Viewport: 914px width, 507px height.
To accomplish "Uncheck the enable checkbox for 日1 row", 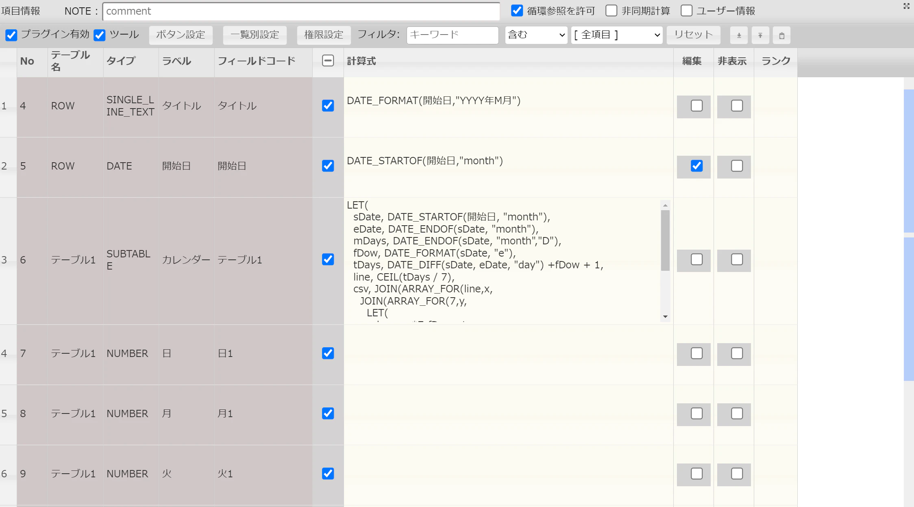I will [328, 353].
